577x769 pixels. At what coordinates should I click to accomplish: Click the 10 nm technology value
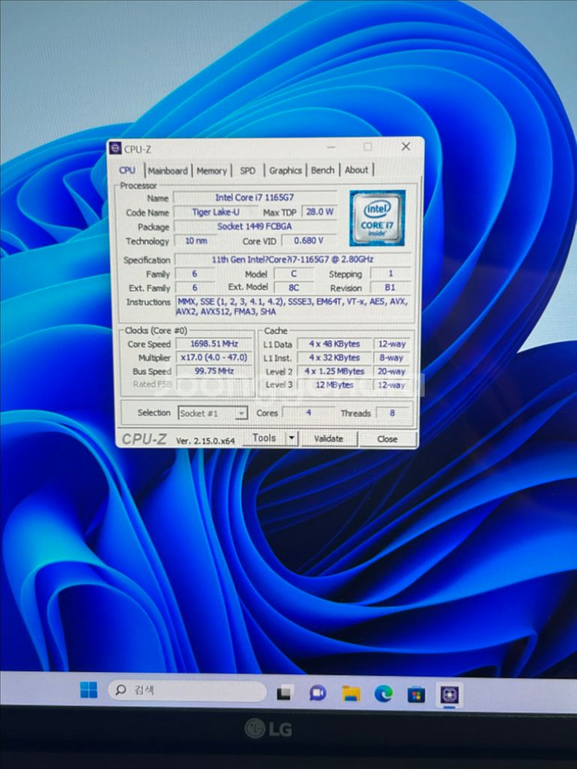click(195, 240)
